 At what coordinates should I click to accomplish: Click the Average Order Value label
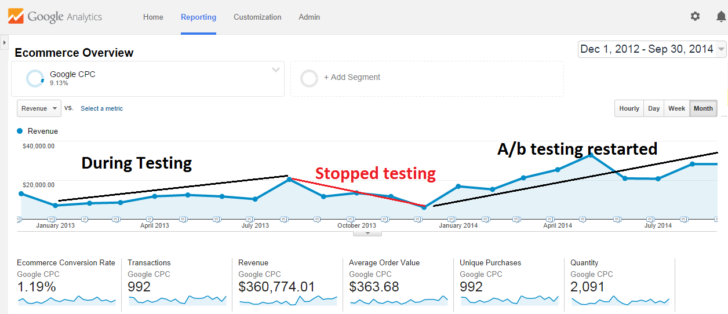(384, 263)
